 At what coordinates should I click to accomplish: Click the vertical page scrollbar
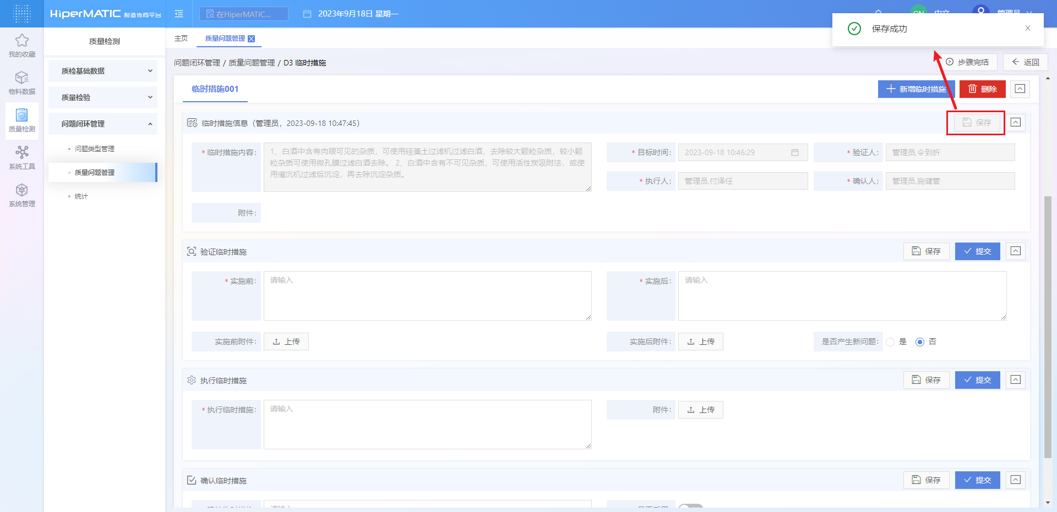1048,327
